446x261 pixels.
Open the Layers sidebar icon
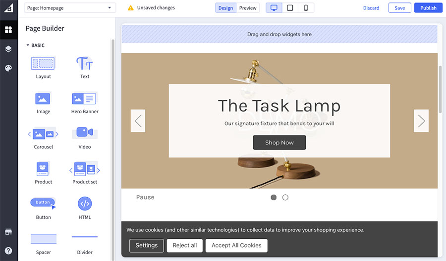coord(8,49)
